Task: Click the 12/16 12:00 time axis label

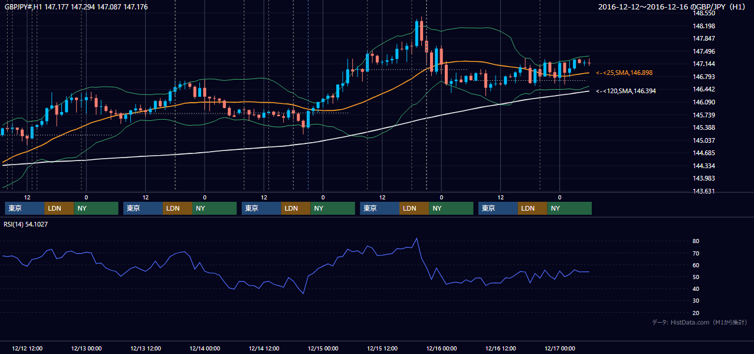Action: pos(500,348)
